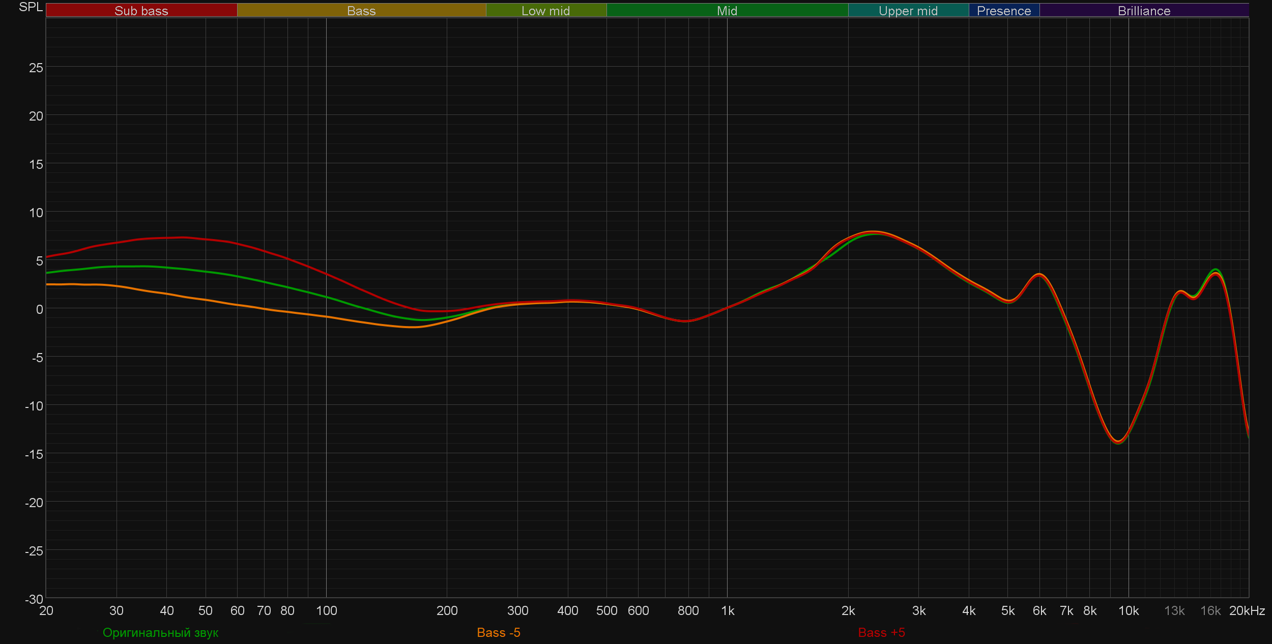Viewport: 1272px width, 644px height.
Task: Click the 20 Hz axis label
Action: pos(46,610)
